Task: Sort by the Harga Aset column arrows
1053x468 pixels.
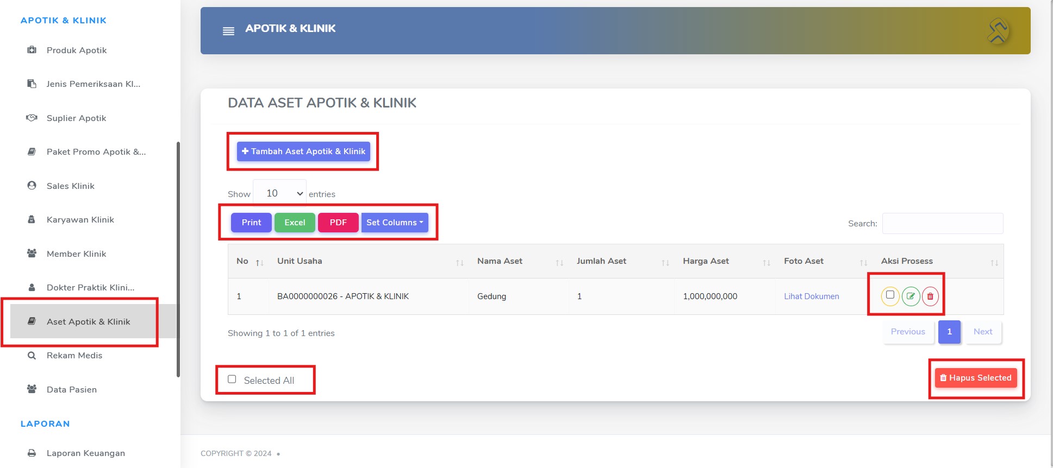Action: 767,263
